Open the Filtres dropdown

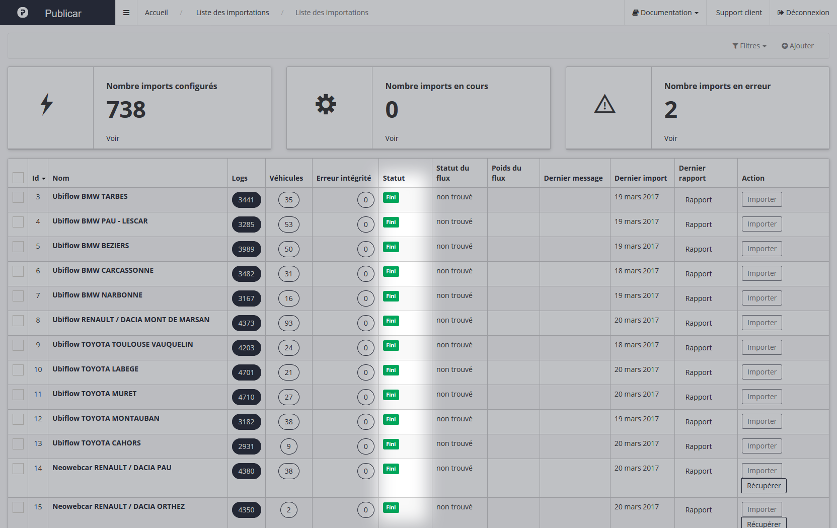(x=749, y=46)
